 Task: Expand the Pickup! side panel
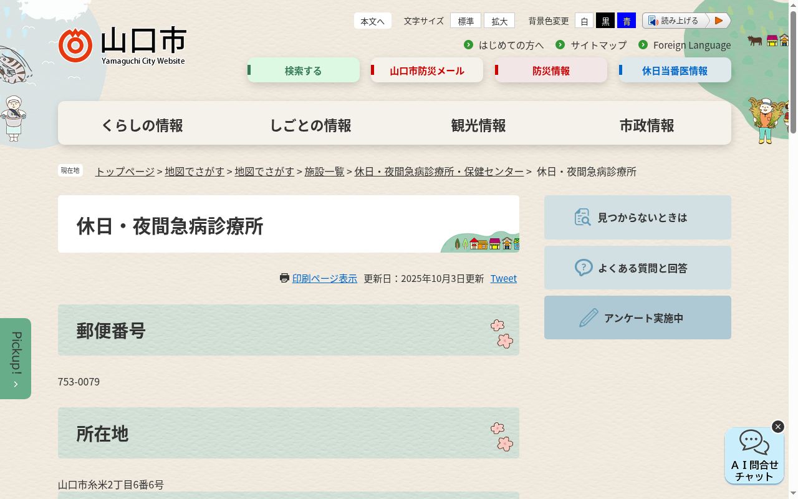[x=16, y=359]
